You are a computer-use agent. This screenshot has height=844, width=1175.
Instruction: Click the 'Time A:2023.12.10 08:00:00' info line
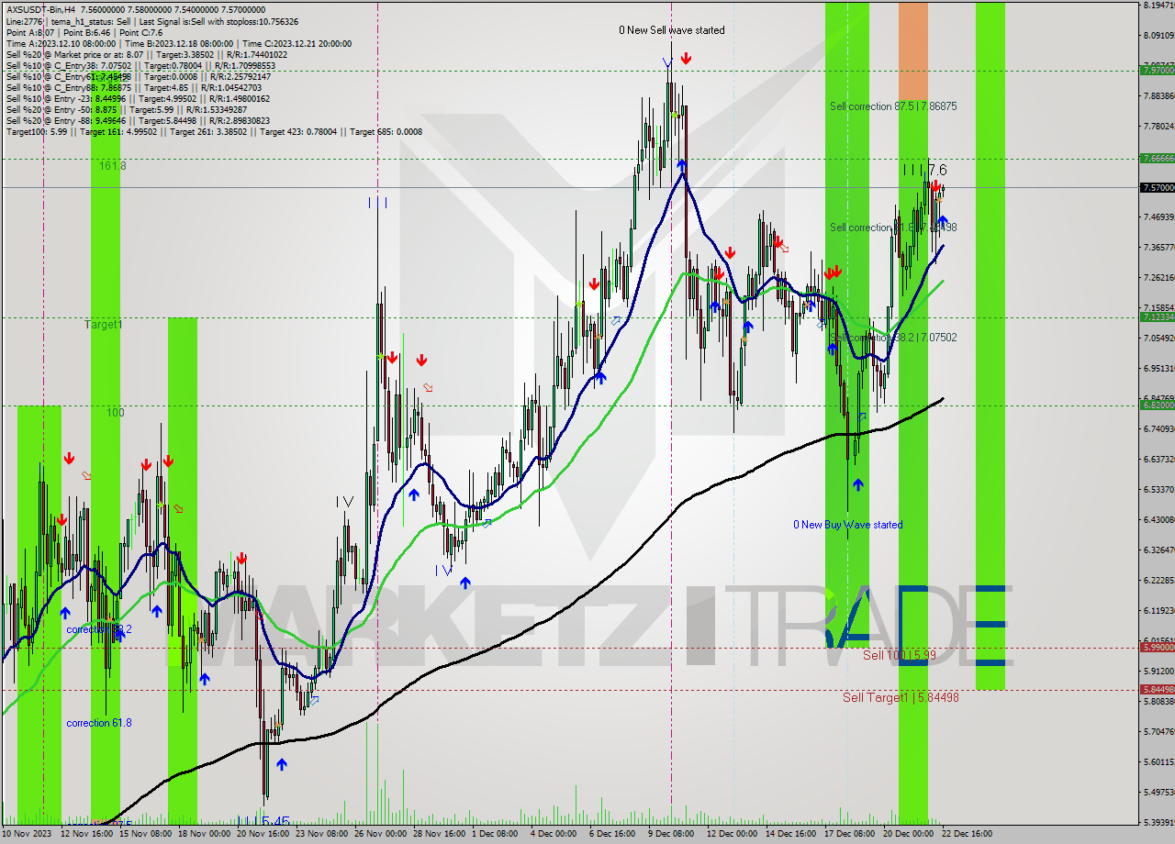click(178, 43)
